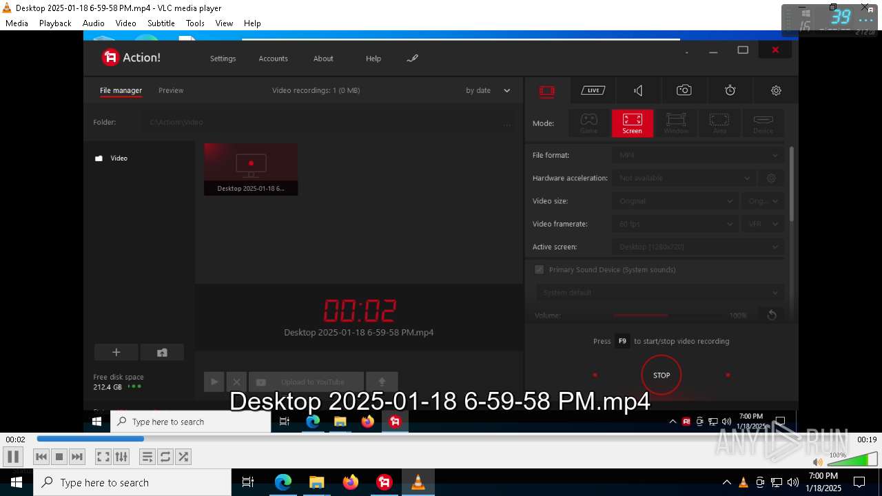
Task: Open the VLC Tools menu
Action: pos(195,23)
